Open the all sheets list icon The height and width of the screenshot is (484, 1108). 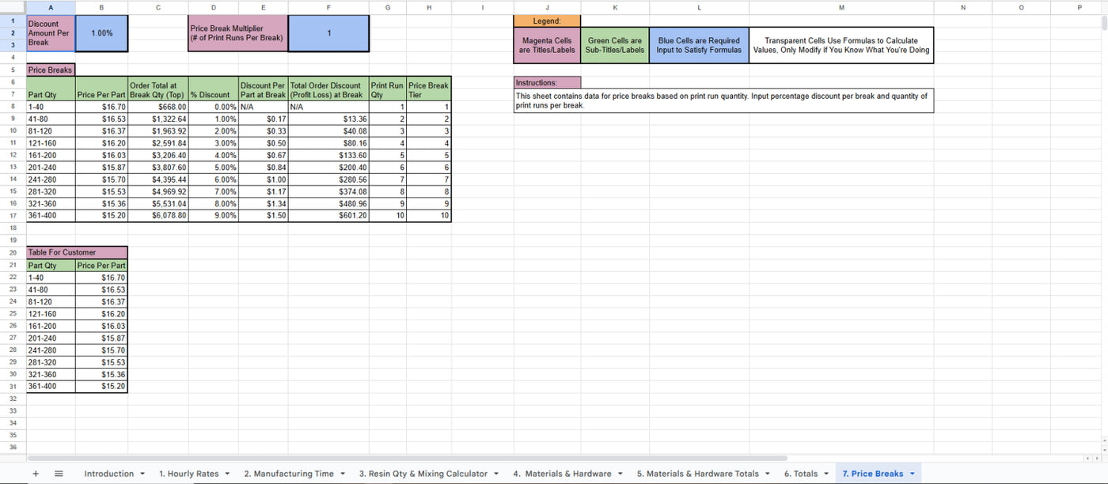click(x=59, y=474)
